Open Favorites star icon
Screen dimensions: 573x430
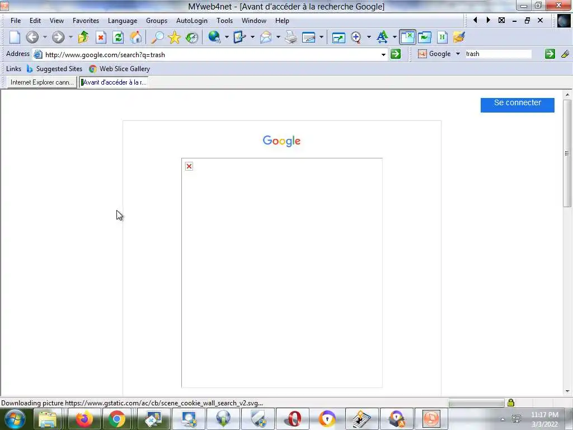[175, 38]
